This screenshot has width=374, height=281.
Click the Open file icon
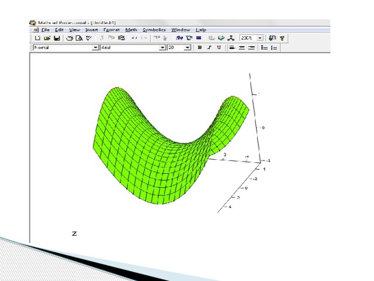click(47, 38)
